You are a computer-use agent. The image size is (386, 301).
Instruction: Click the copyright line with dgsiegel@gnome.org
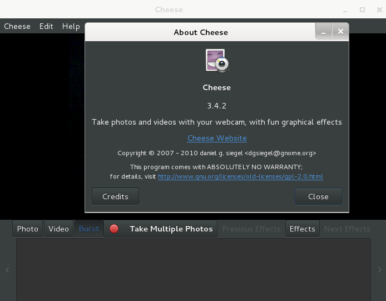pyautogui.click(x=216, y=153)
